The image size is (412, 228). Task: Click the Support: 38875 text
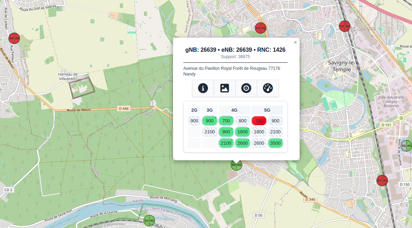tap(235, 57)
